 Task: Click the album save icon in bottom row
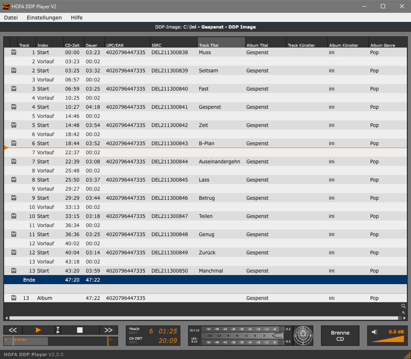point(14,298)
